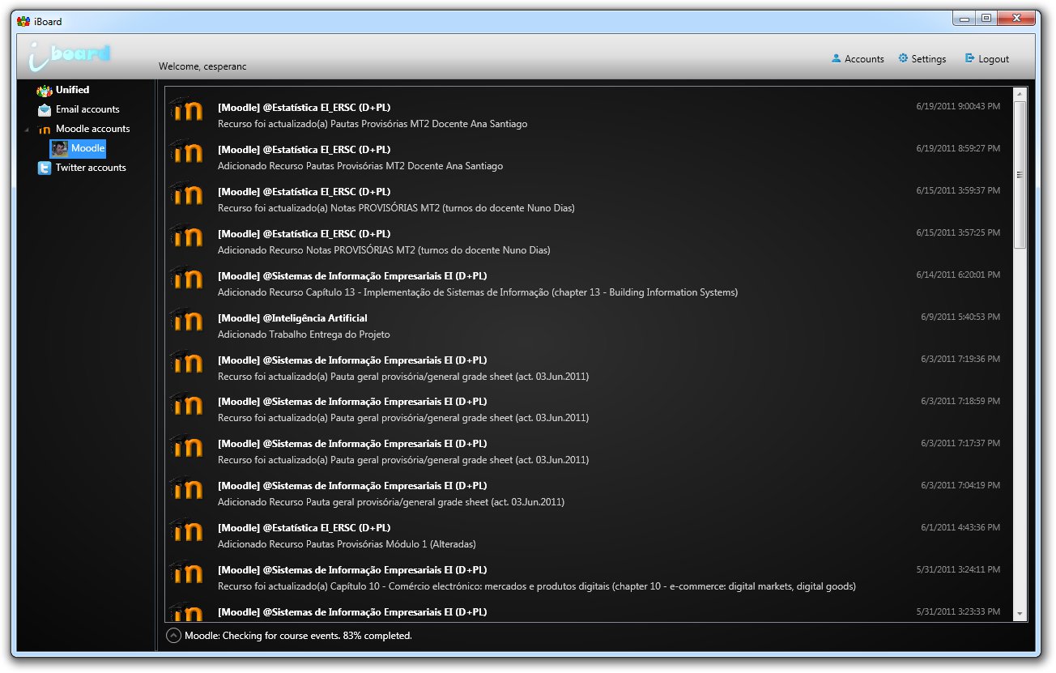Click Moodle icon of Capítulo 13 message
Image resolution: width=1056 pixels, height=673 pixels.
click(x=186, y=279)
